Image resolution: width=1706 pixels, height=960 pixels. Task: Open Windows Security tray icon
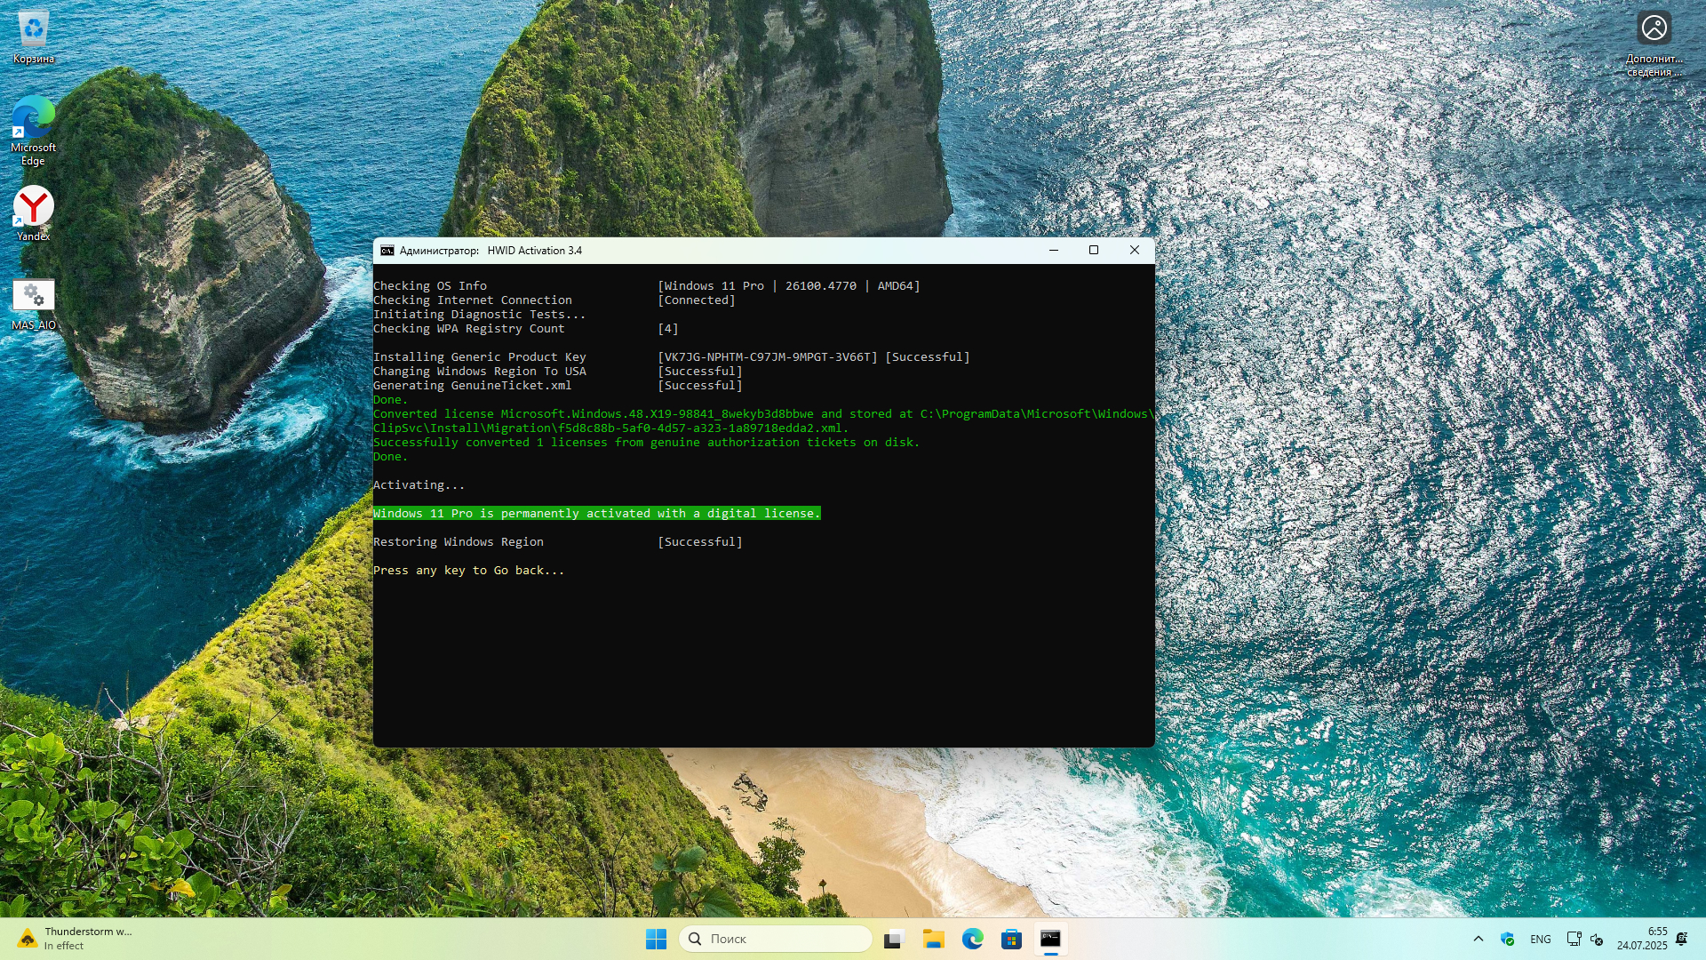click(x=1507, y=939)
